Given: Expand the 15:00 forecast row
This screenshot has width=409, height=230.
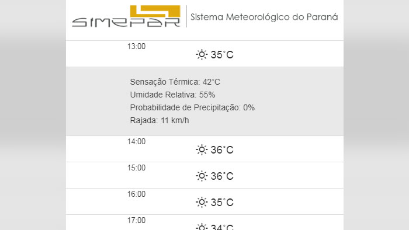Looking at the screenshot, I should [x=204, y=175].
